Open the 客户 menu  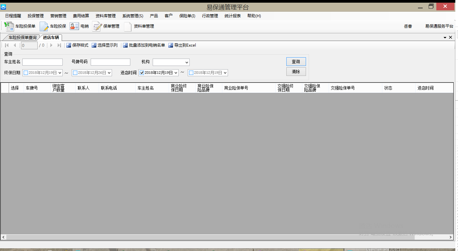(169, 16)
